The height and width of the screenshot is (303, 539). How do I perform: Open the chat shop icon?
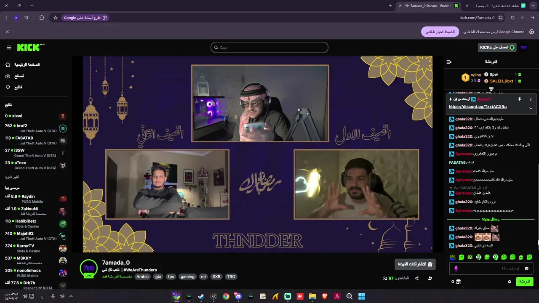[459, 282]
